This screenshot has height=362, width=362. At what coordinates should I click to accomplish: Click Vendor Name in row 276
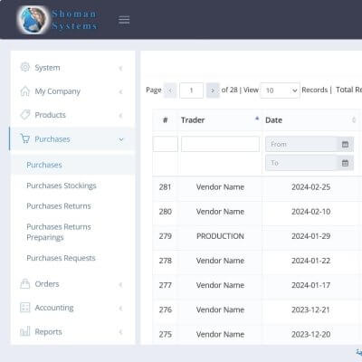[220, 310]
